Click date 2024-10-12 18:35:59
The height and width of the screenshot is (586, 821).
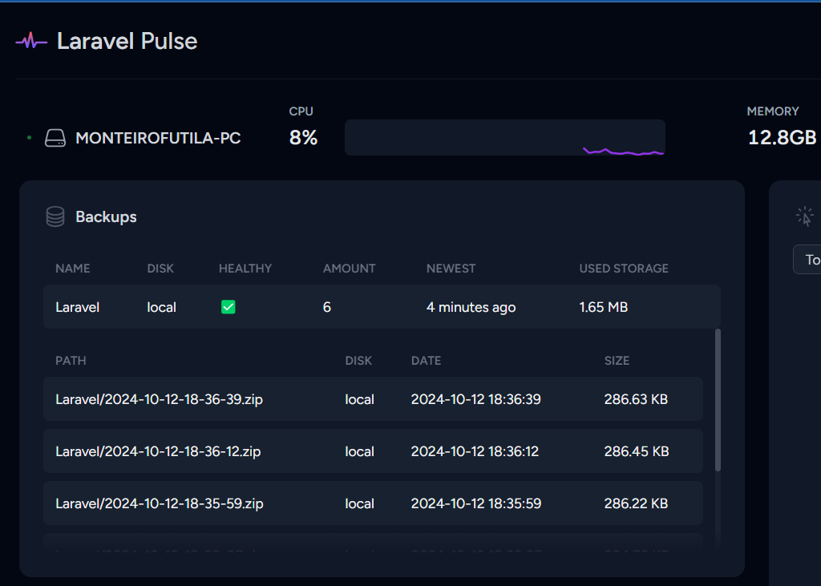tap(476, 503)
